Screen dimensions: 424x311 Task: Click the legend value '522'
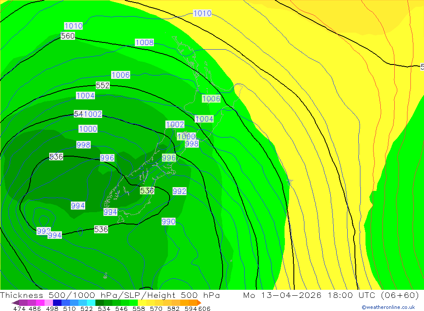click(x=86, y=308)
